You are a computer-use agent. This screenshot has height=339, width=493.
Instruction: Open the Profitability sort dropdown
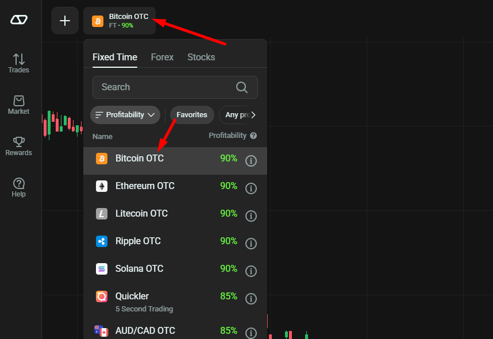click(125, 115)
